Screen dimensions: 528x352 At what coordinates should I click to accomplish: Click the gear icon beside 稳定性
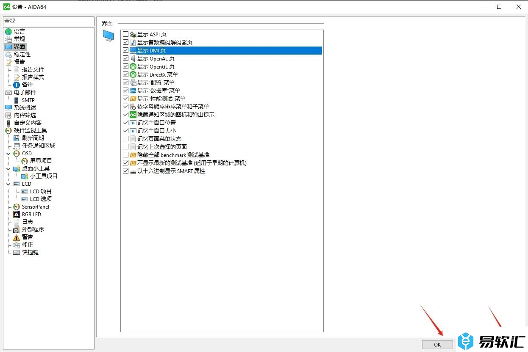pos(8,54)
